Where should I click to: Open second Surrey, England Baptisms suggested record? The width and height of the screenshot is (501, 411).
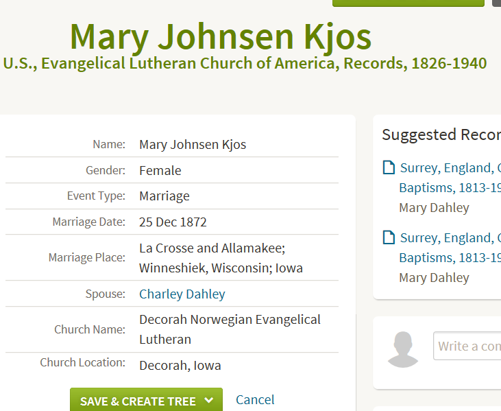click(x=450, y=248)
